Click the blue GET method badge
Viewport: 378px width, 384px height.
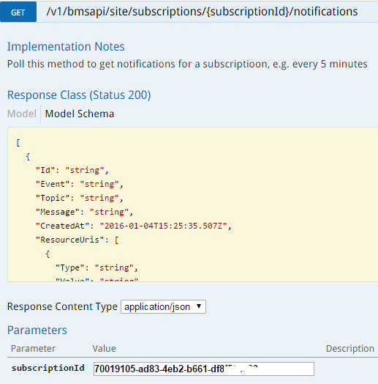(18, 12)
